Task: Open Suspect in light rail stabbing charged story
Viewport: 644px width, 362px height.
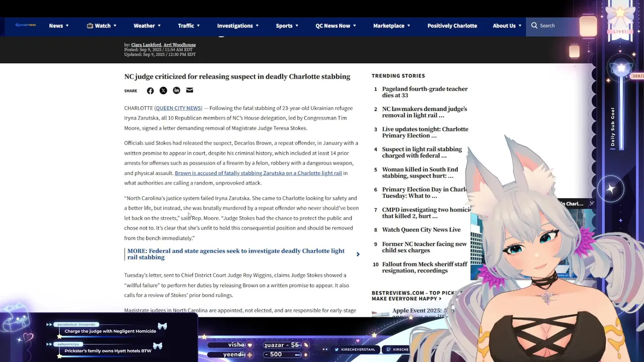Action: [422, 152]
